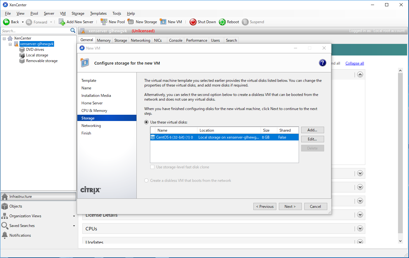The image size is (409, 258).
Task: Open the Back history dropdown arrow
Action: point(23,22)
